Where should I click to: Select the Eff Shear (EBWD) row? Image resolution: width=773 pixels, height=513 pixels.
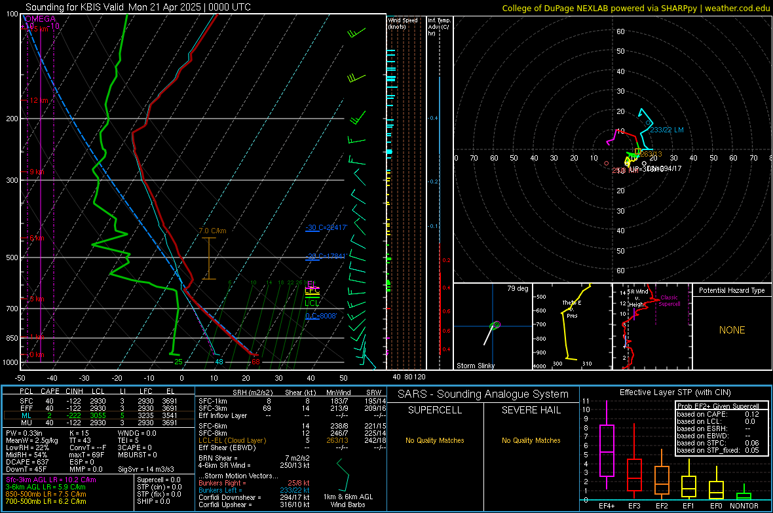coord(292,448)
